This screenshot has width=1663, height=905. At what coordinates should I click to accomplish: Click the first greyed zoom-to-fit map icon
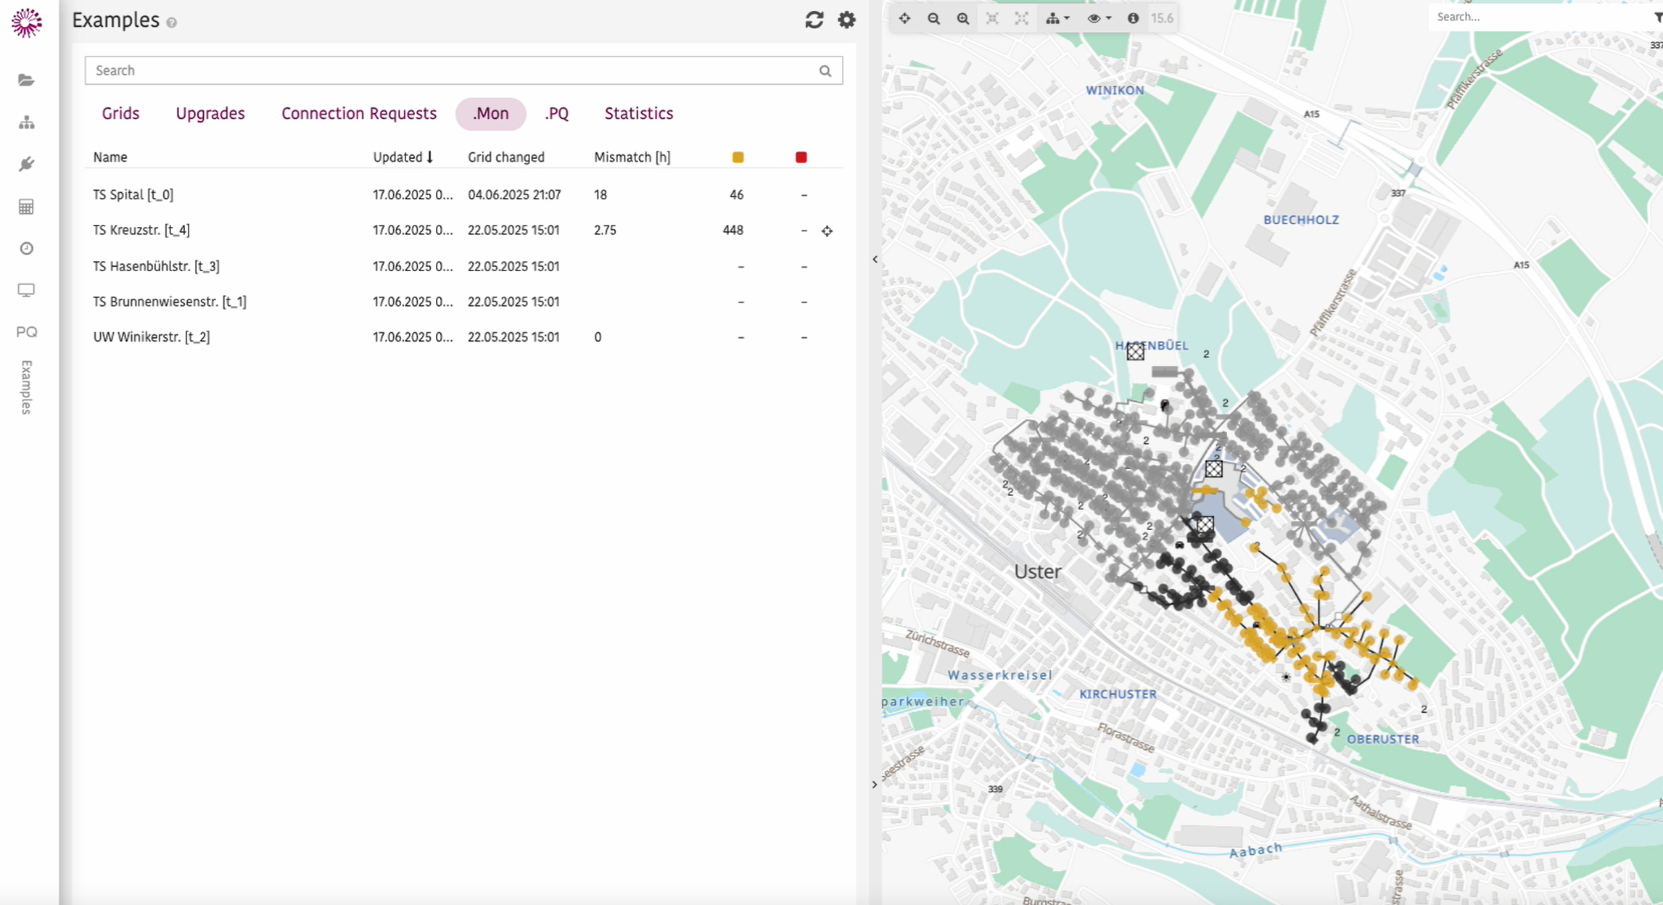click(992, 18)
